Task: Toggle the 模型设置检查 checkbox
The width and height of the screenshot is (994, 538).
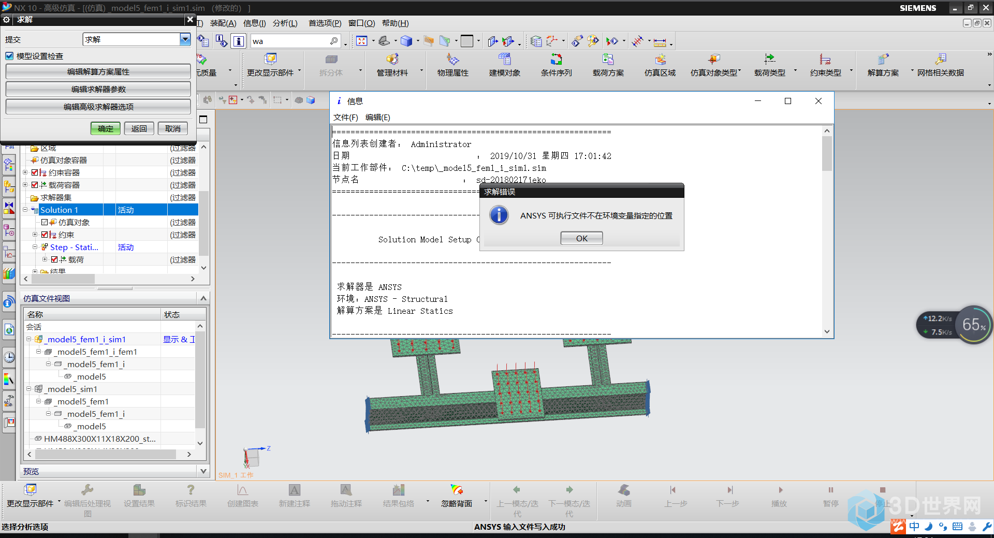Action: (9, 56)
